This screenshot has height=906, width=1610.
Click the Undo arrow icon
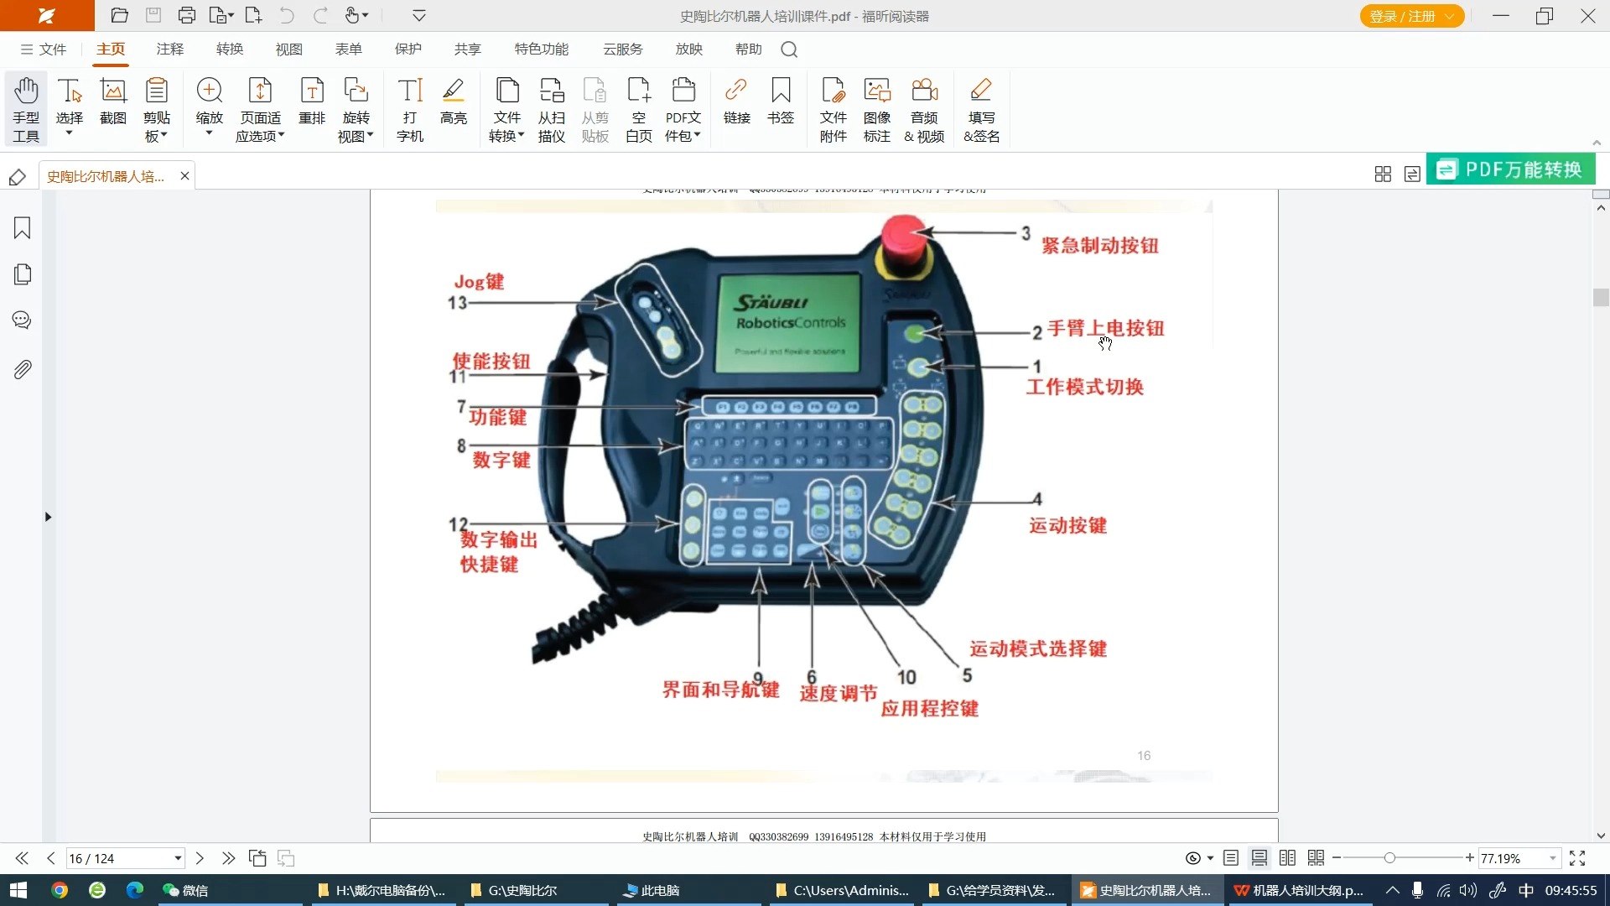coord(287,15)
